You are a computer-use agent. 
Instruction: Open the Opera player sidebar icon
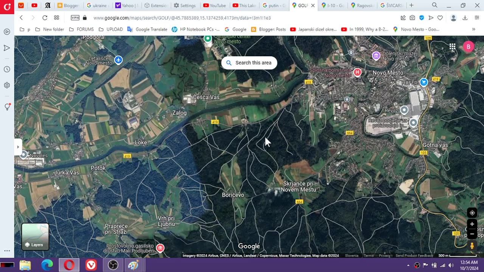click(x=7, y=32)
